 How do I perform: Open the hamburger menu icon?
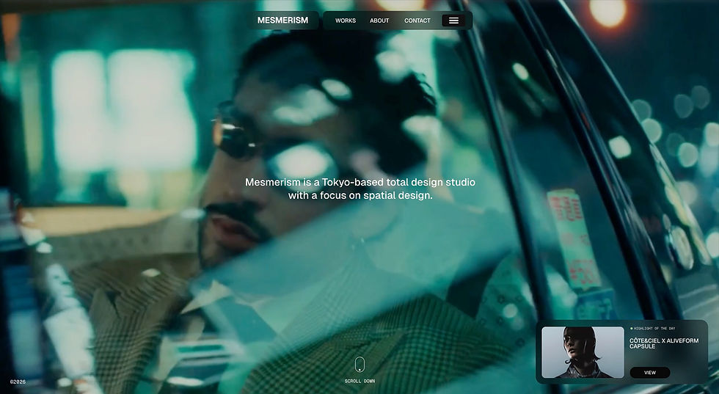[x=453, y=21]
